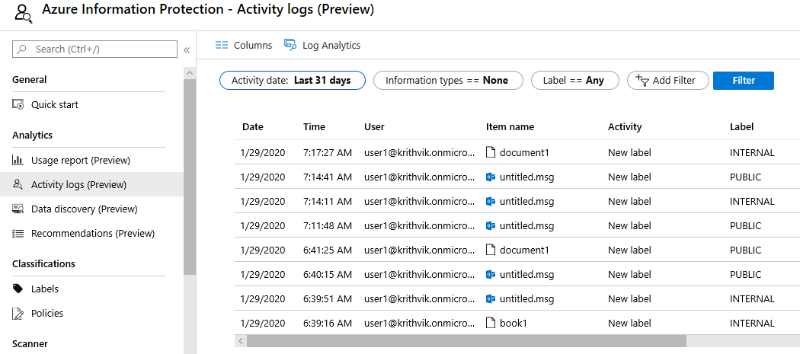Click the Add Filter button
800x354 pixels.
coord(668,80)
